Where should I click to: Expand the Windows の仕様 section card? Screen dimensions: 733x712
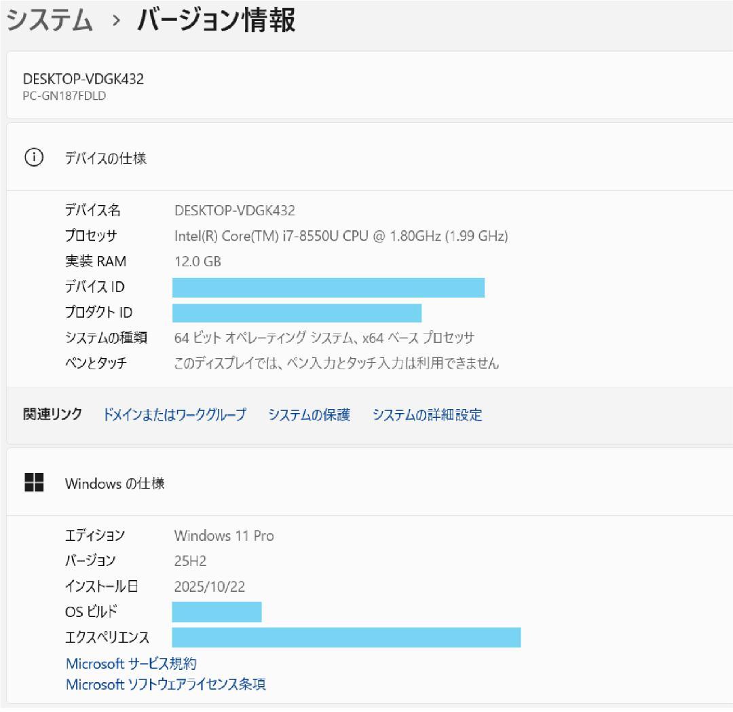coord(366,484)
